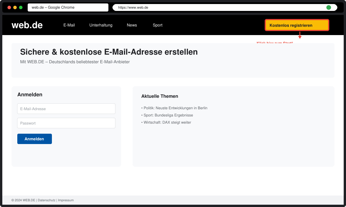
Task: Click the blue Anmelden button
Action: coord(35,139)
